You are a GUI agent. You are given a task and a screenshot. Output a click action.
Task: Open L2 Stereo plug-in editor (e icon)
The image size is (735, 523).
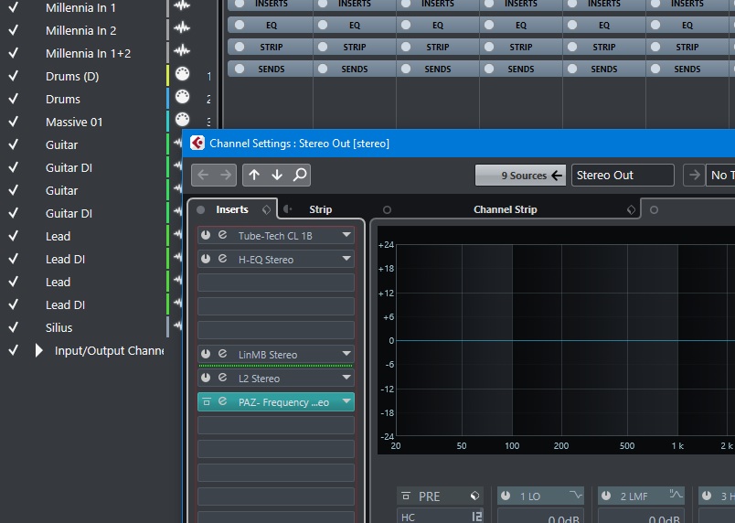coord(223,378)
